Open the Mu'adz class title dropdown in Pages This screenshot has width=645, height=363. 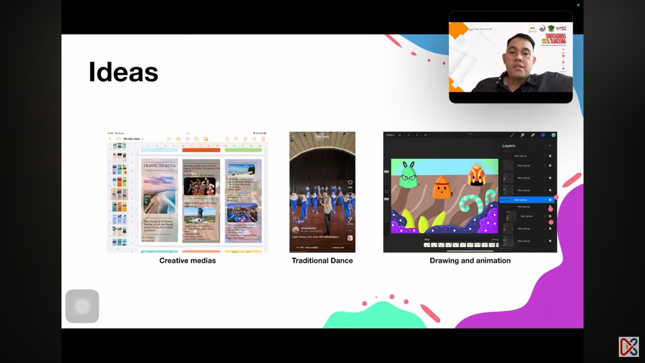(x=142, y=139)
